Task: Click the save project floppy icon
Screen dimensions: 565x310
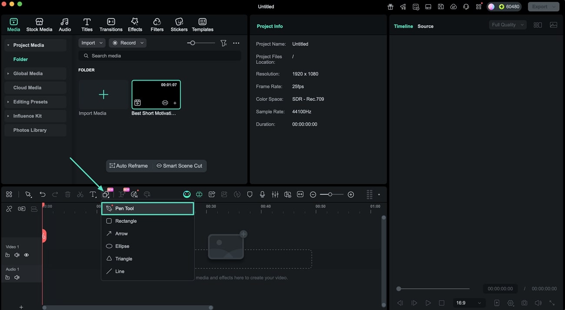Action: click(441, 7)
